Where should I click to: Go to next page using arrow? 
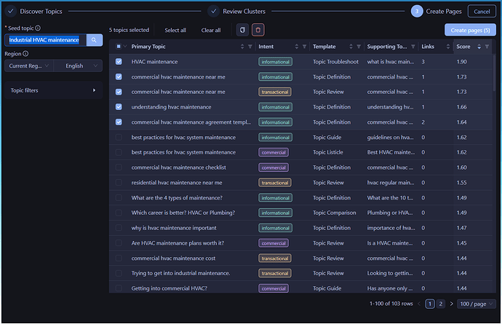coord(451,304)
